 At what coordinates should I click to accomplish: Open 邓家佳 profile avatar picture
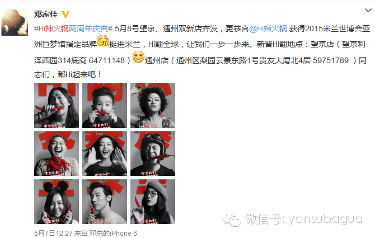[15, 22]
